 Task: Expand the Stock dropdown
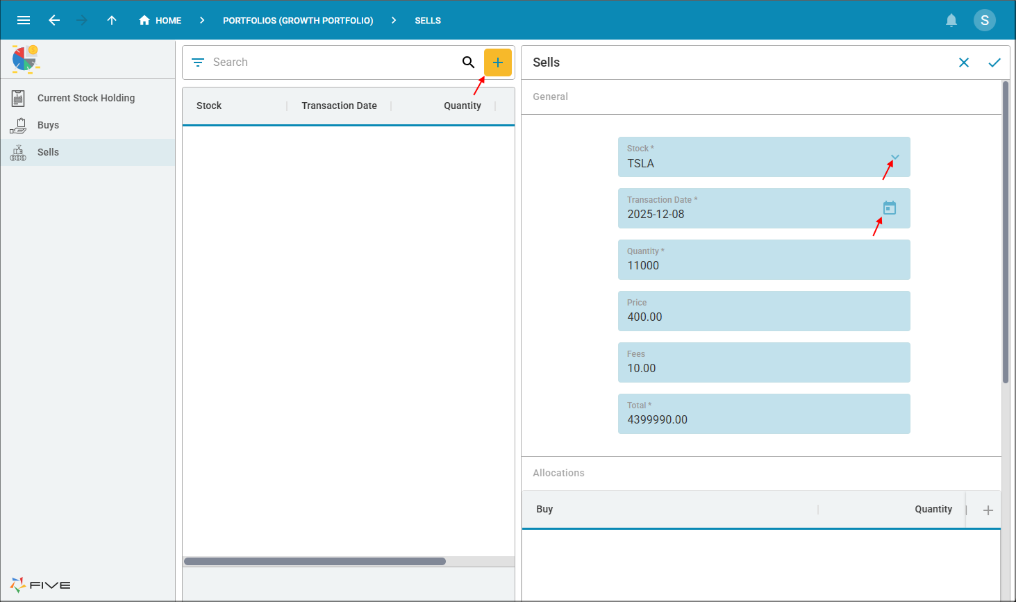click(895, 157)
